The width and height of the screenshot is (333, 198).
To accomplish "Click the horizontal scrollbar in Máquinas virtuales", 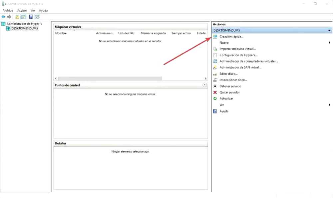I will click(110, 79).
